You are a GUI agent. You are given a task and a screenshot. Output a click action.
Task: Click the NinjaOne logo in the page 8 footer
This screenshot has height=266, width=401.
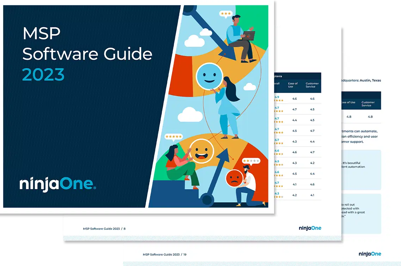pyautogui.click(x=310, y=228)
